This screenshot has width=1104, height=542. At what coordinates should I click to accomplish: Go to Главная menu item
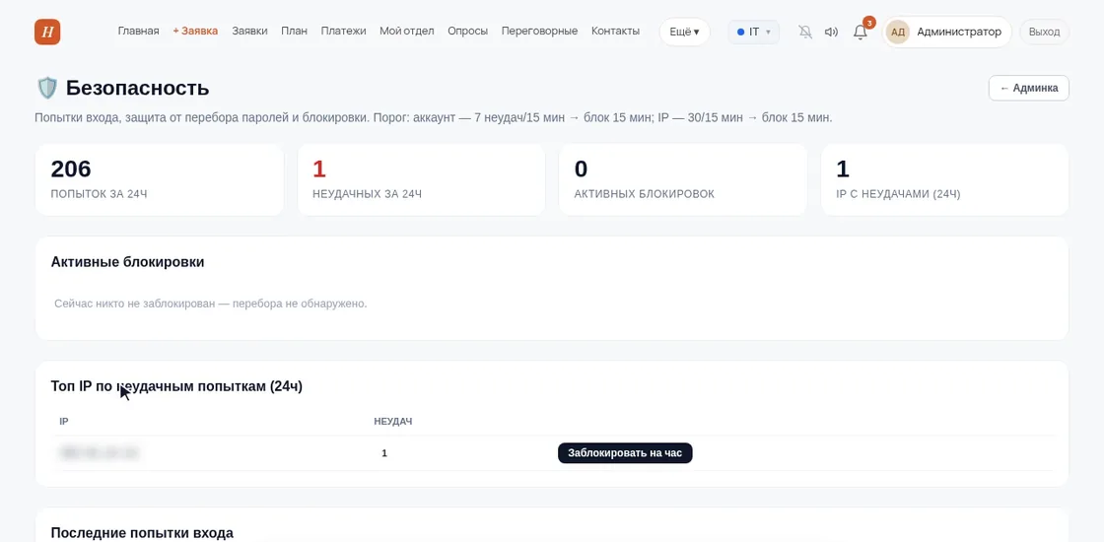(139, 31)
